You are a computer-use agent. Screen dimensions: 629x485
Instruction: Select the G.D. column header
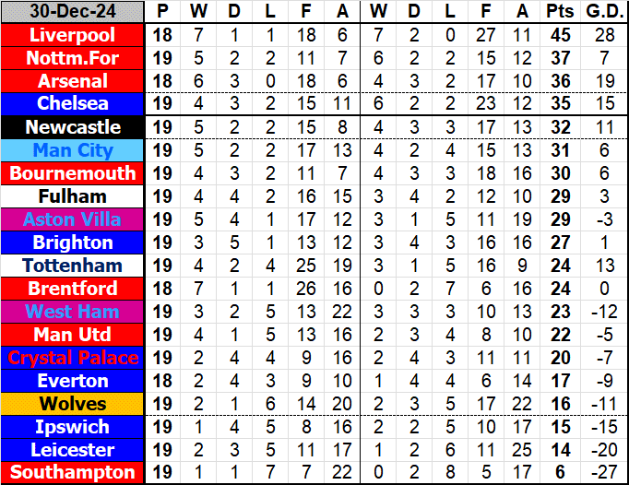tap(604, 12)
